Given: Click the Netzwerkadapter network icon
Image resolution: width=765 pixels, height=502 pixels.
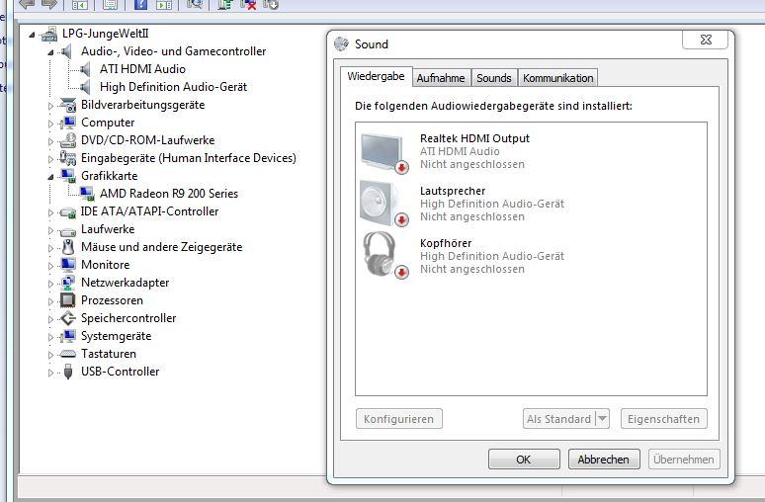Looking at the screenshot, I should [68, 283].
